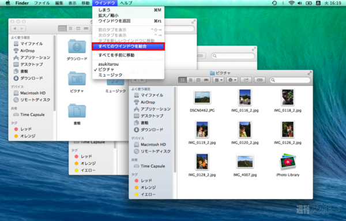Select iPhoto Library icon
Viewport: 346px width, 221px height.
tap(288, 162)
